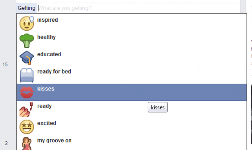This screenshot has width=252, height=150.
Task: Click the dancing woman groove icon
Action: point(27,143)
